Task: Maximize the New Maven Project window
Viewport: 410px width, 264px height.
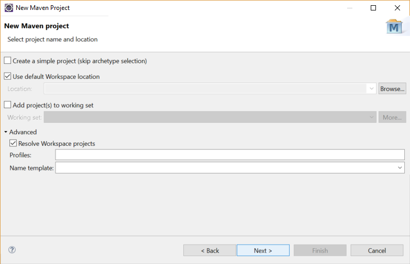Action: coord(373,8)
